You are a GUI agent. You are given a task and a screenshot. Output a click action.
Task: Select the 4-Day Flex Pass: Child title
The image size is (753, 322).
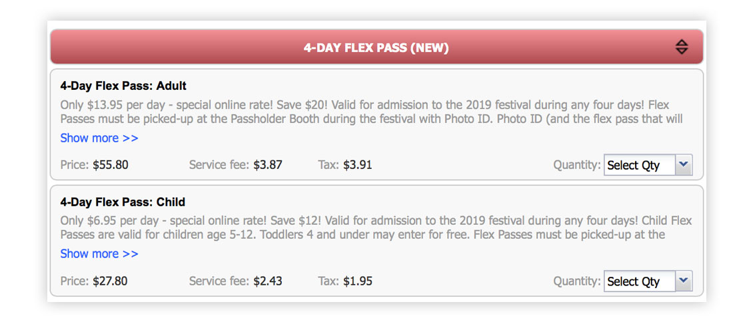pyautogui.click(x=123, y=202)
